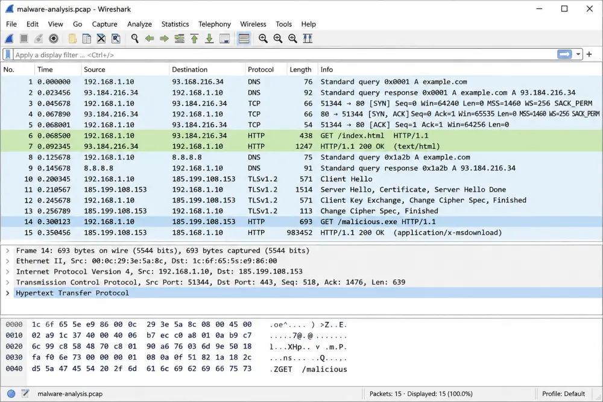This screenshot has width=603, height=402.
Task: Open the Go menu
Action: pyautogui.click(x=77, y=24)
